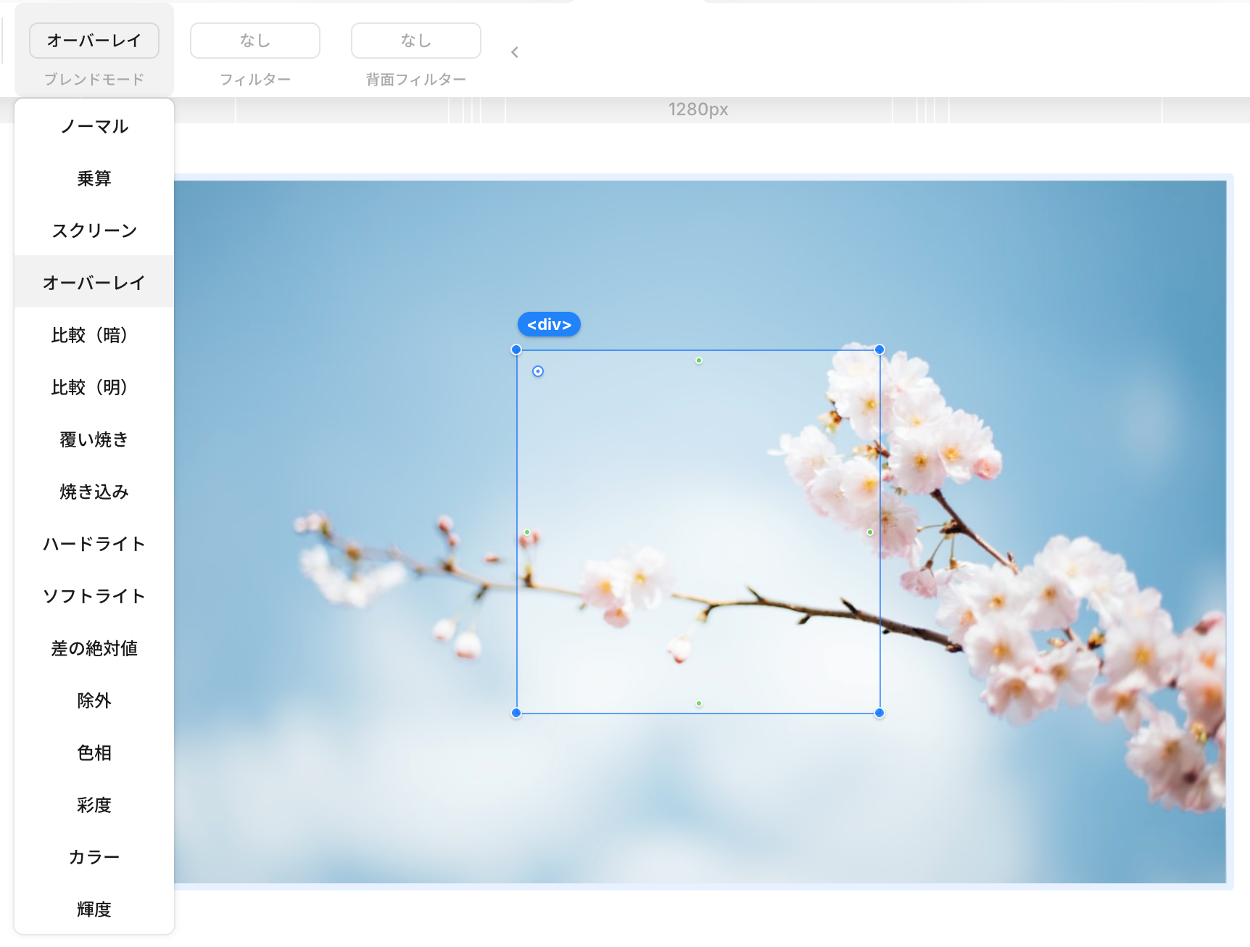The height and width of the screenshot is (947, 1250).
Task: Choose 差の絶対値 blend mode
Action: point(94,648)
